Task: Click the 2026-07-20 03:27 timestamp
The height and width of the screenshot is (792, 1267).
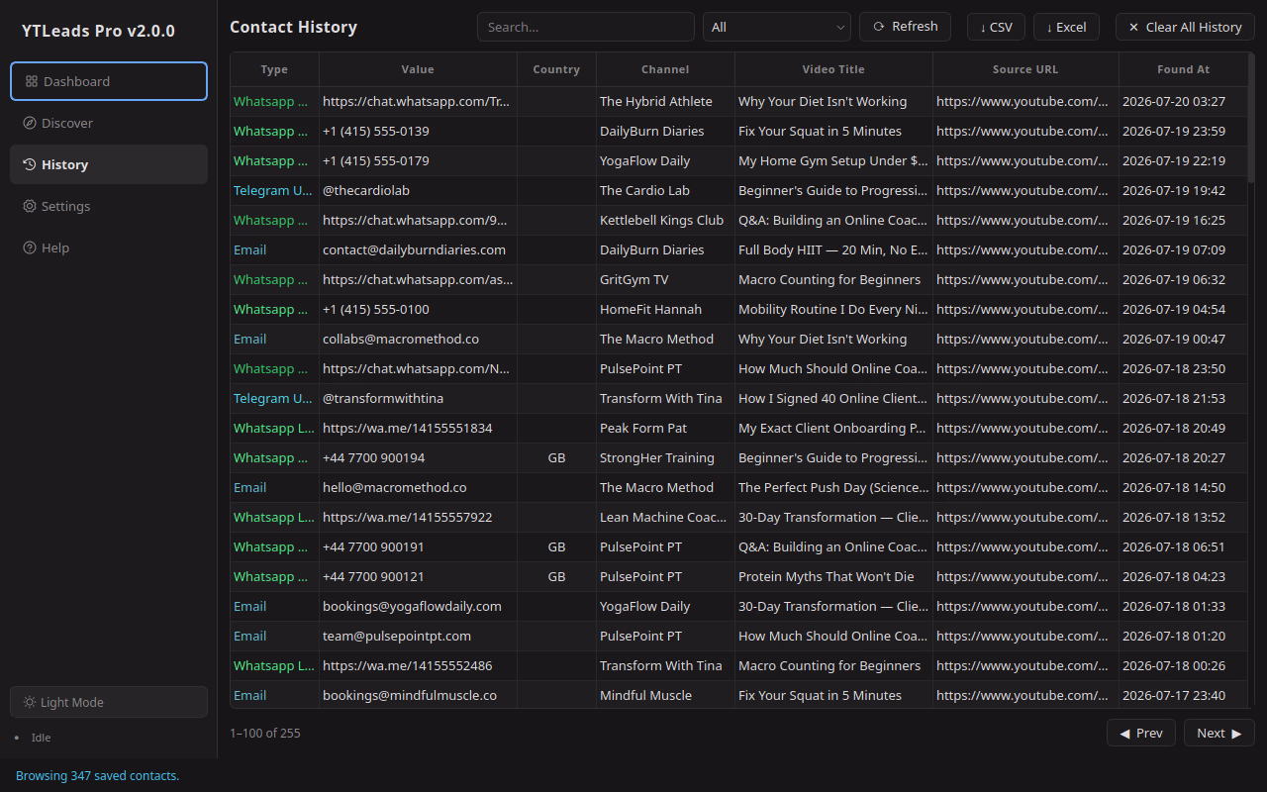Action: pyautogui.click(x=1183, y=101)
